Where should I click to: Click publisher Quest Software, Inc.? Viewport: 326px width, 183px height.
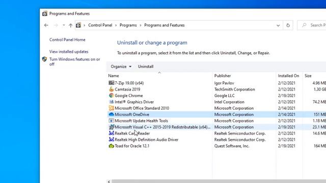pos(232,146)
